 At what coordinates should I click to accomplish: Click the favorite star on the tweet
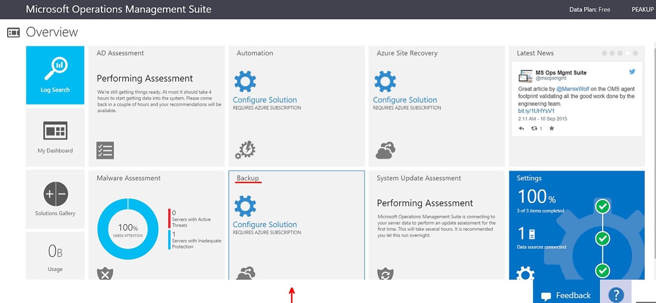[x=552, y=128]
